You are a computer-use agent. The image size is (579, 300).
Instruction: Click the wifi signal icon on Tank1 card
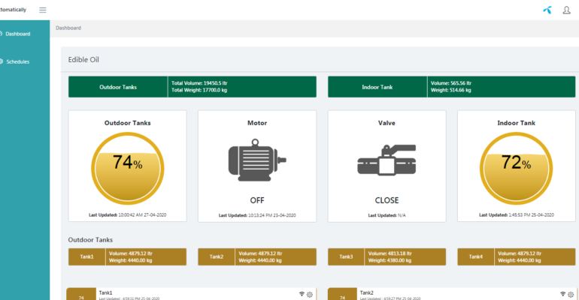[302, 294]
